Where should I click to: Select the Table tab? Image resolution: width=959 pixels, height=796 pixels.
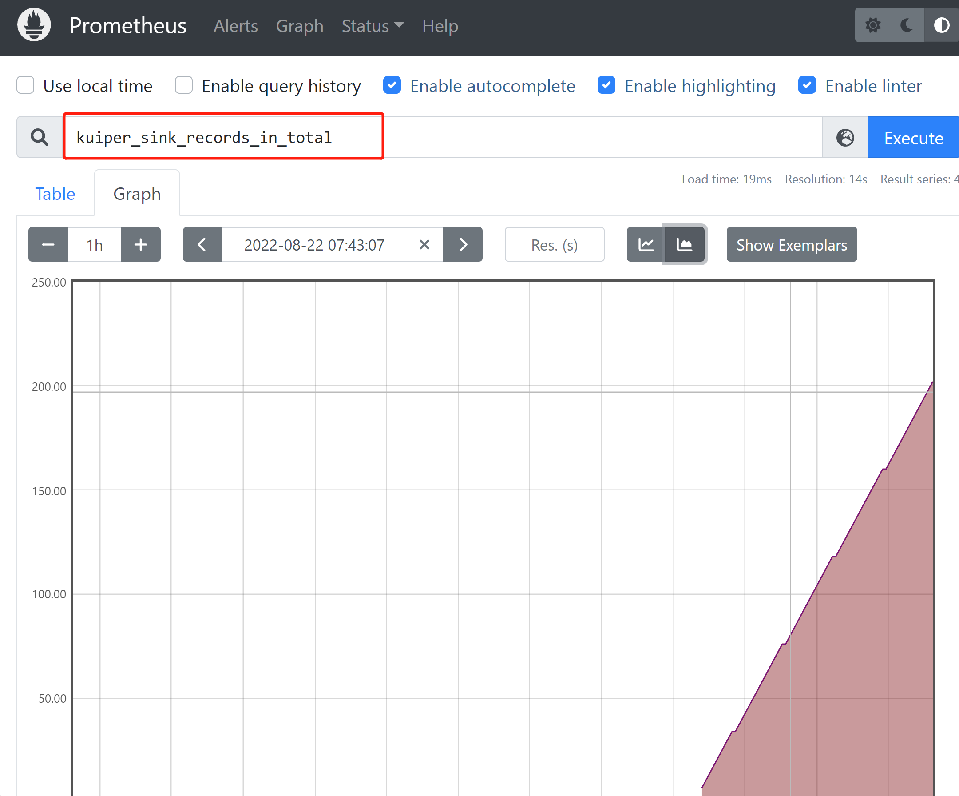[56, 194]
